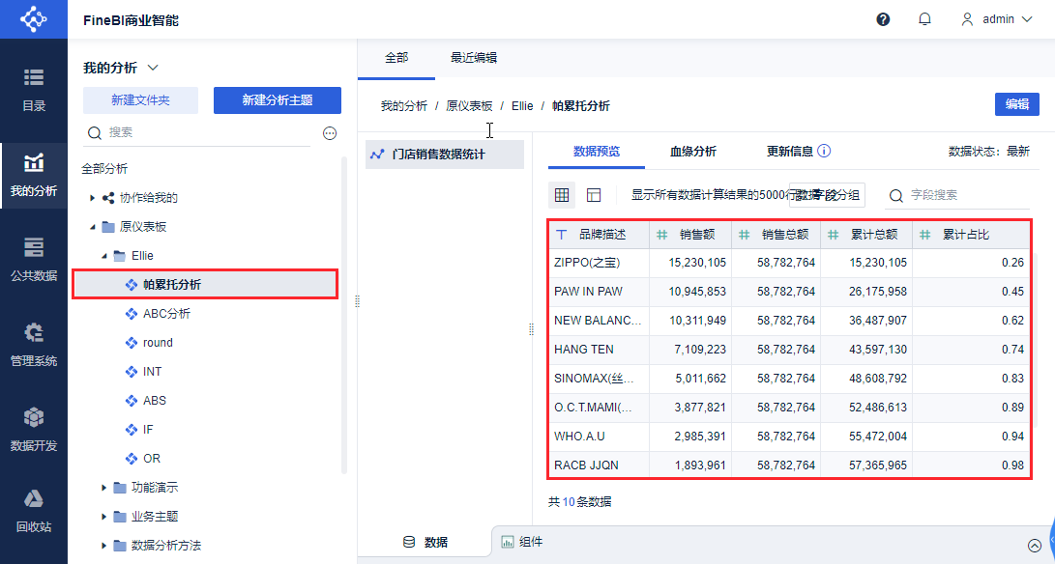Select 帕累托分析 in the tree
1055x564 pixels.
click(x=205, y=284)
